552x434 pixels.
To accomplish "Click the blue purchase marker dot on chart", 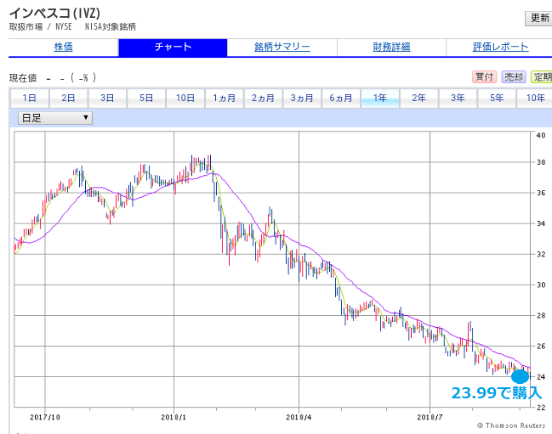I will [521, 376].
